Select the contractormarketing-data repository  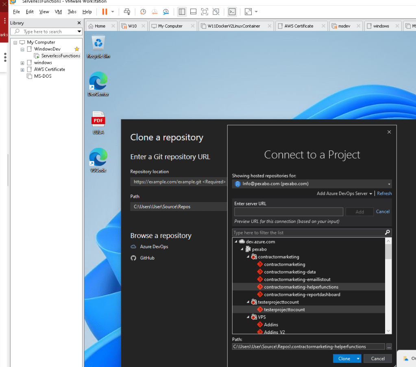pos(290,272)
